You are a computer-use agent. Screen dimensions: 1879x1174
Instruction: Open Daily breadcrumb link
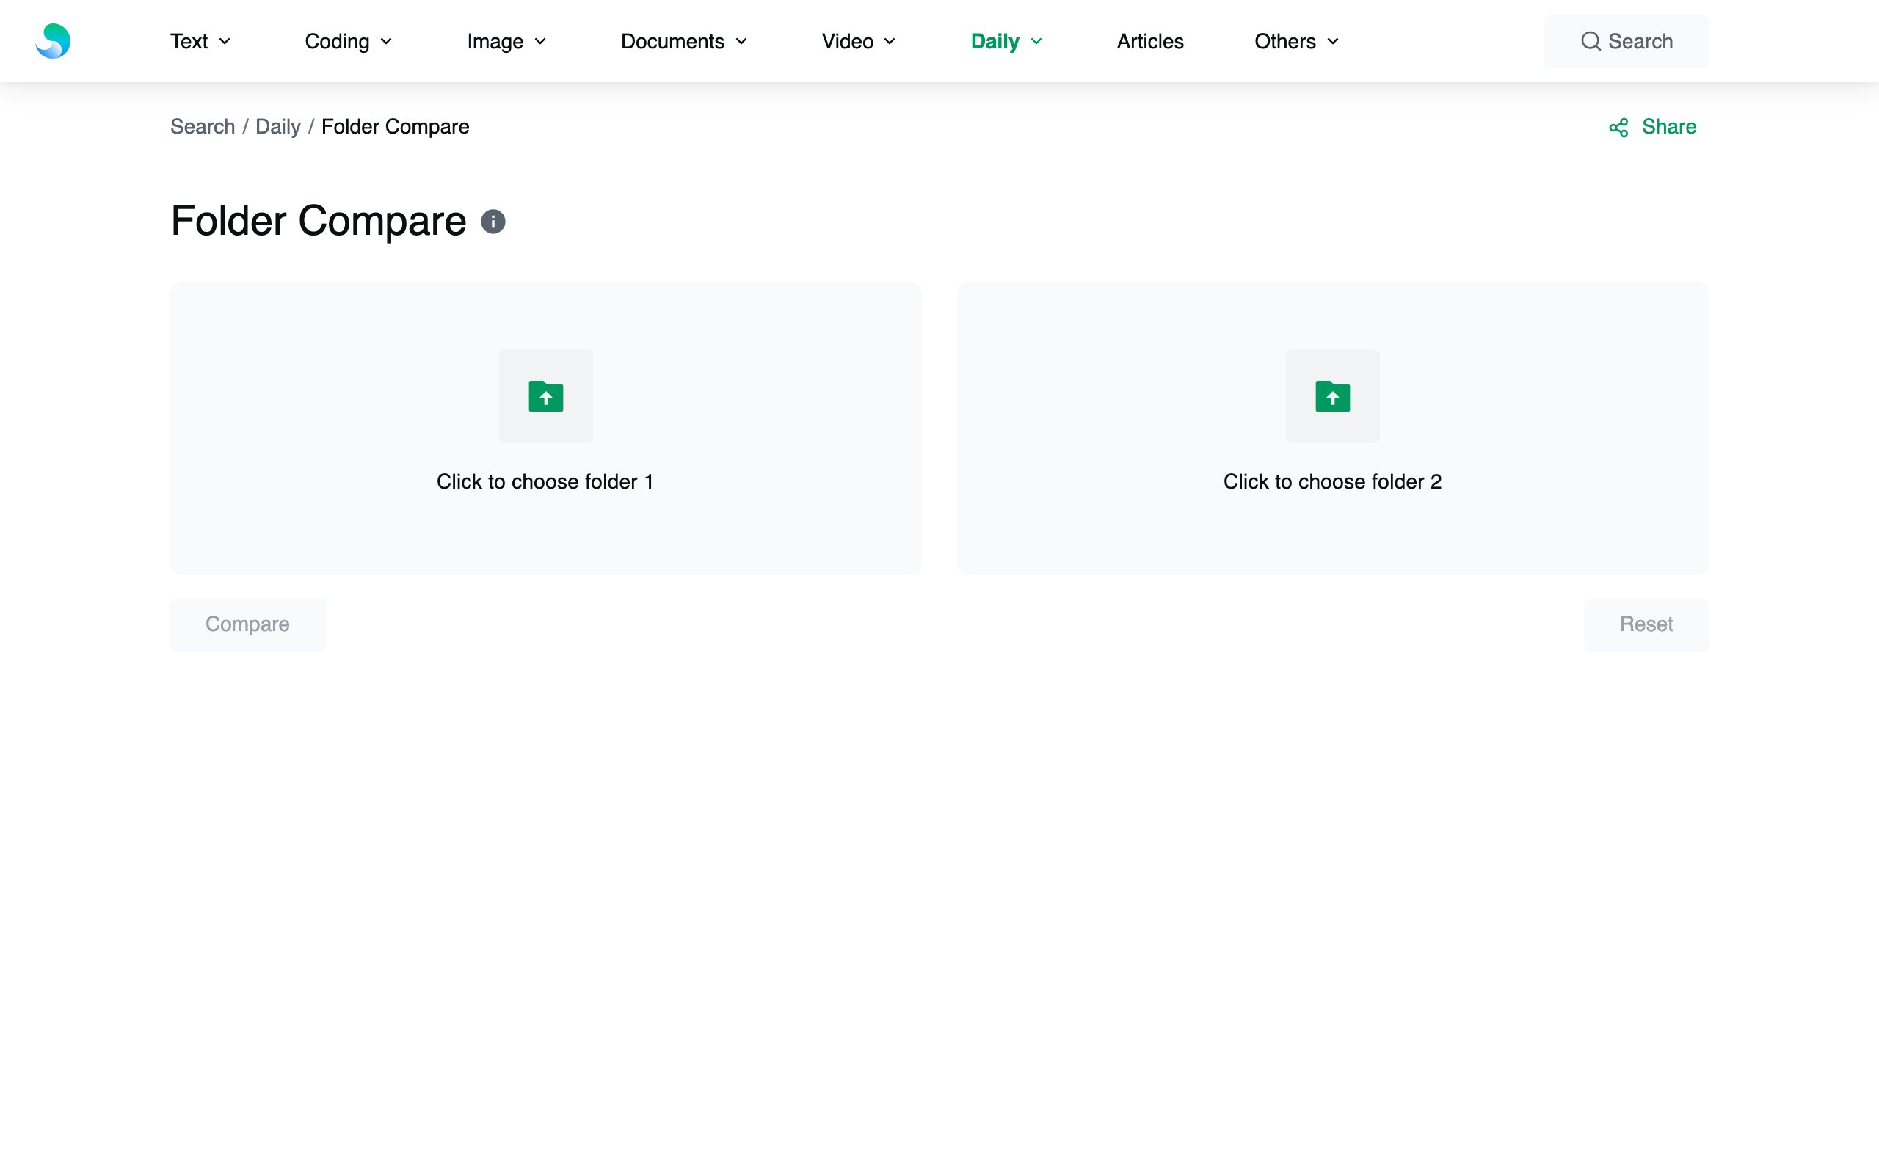tap(278, 126)
